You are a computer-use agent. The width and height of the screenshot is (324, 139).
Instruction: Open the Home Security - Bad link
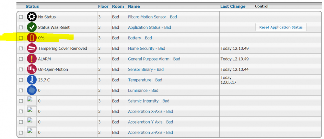click(146, 48)
